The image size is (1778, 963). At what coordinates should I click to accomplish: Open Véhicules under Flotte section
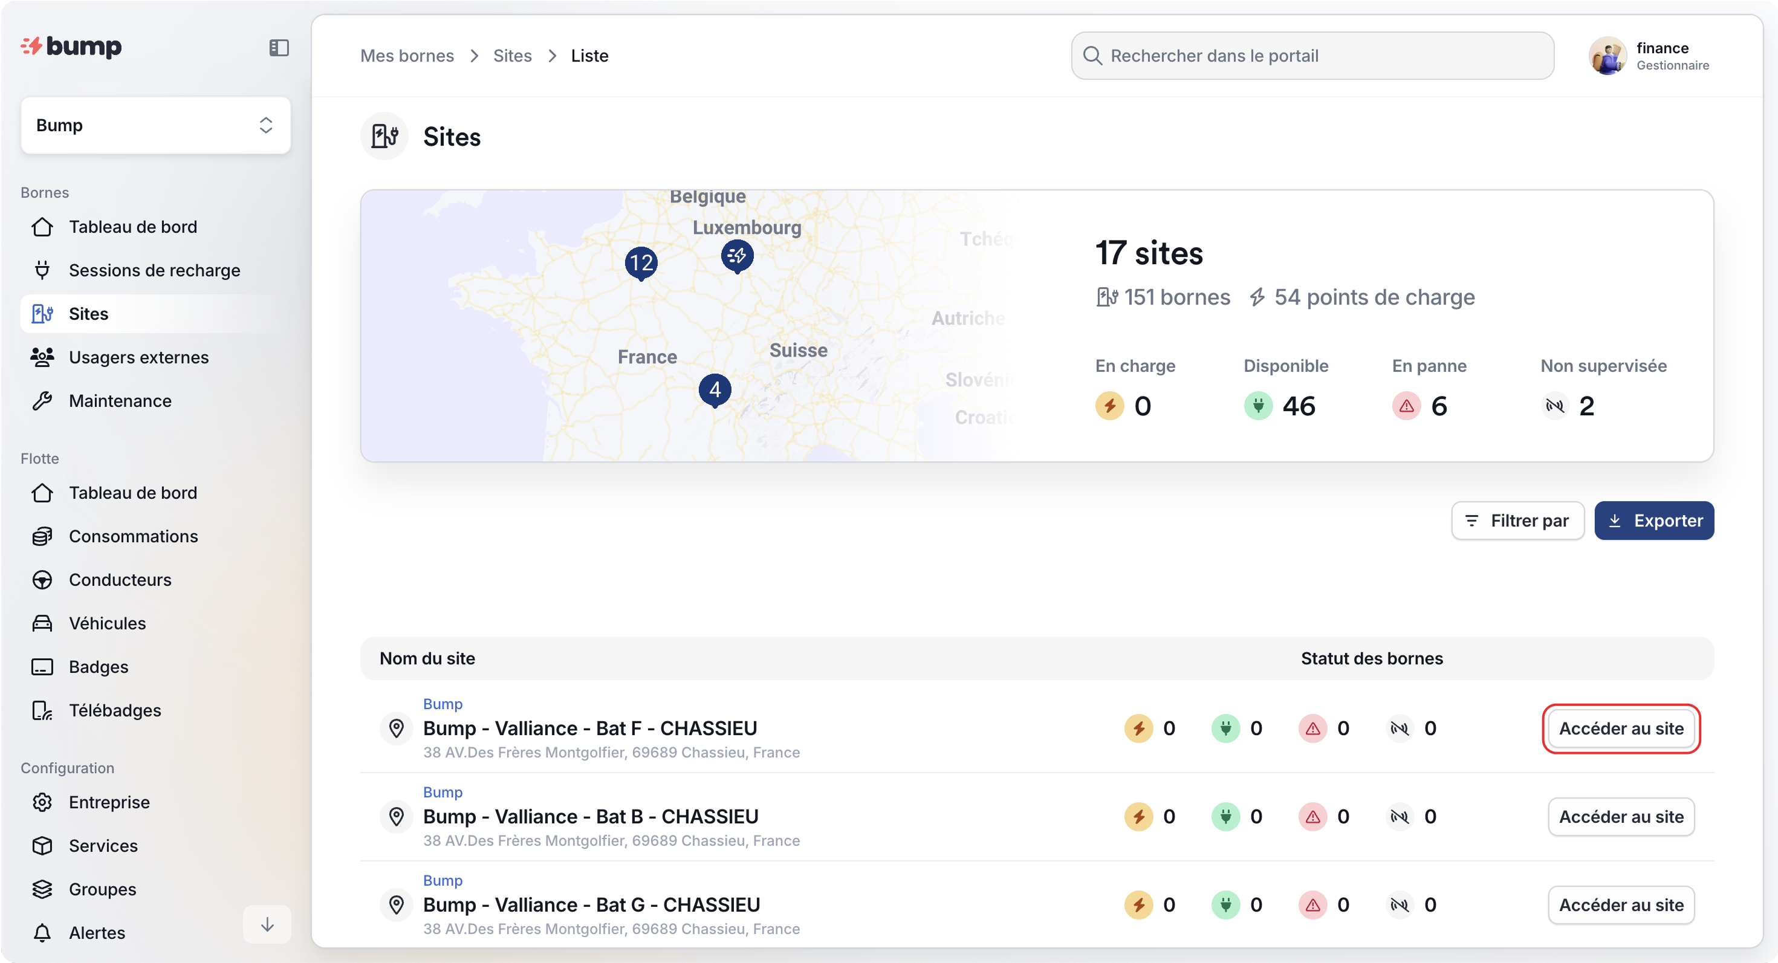pos(107,623)
